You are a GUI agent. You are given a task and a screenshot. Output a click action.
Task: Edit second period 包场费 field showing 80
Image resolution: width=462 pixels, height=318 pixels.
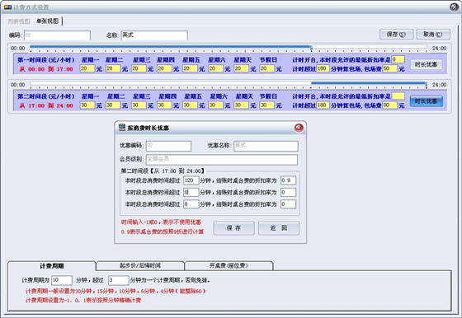tap(389, 105)
